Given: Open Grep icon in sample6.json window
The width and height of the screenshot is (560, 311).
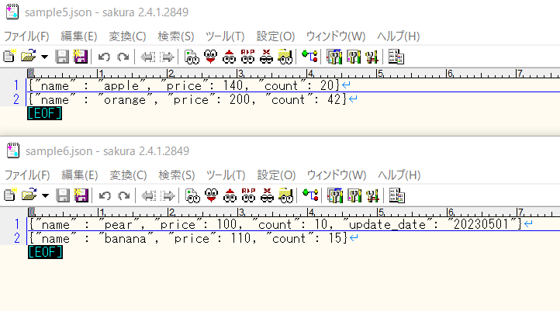Looking at the screenshot, I should [285, 195].
